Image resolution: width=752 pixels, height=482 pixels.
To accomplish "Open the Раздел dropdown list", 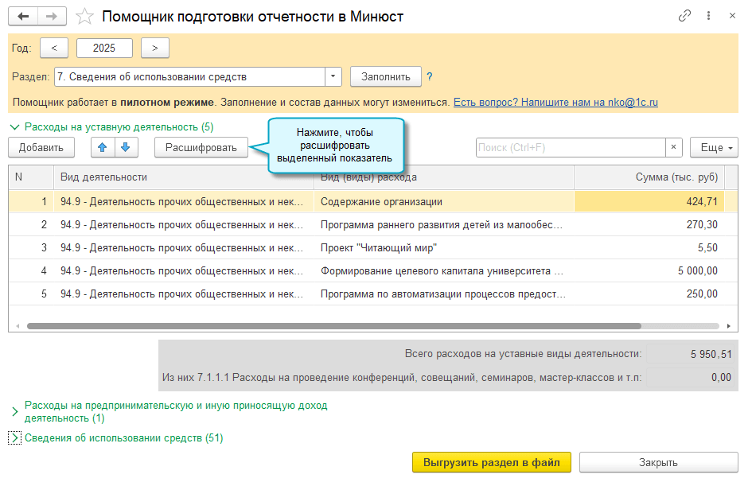I will point(333,77).
